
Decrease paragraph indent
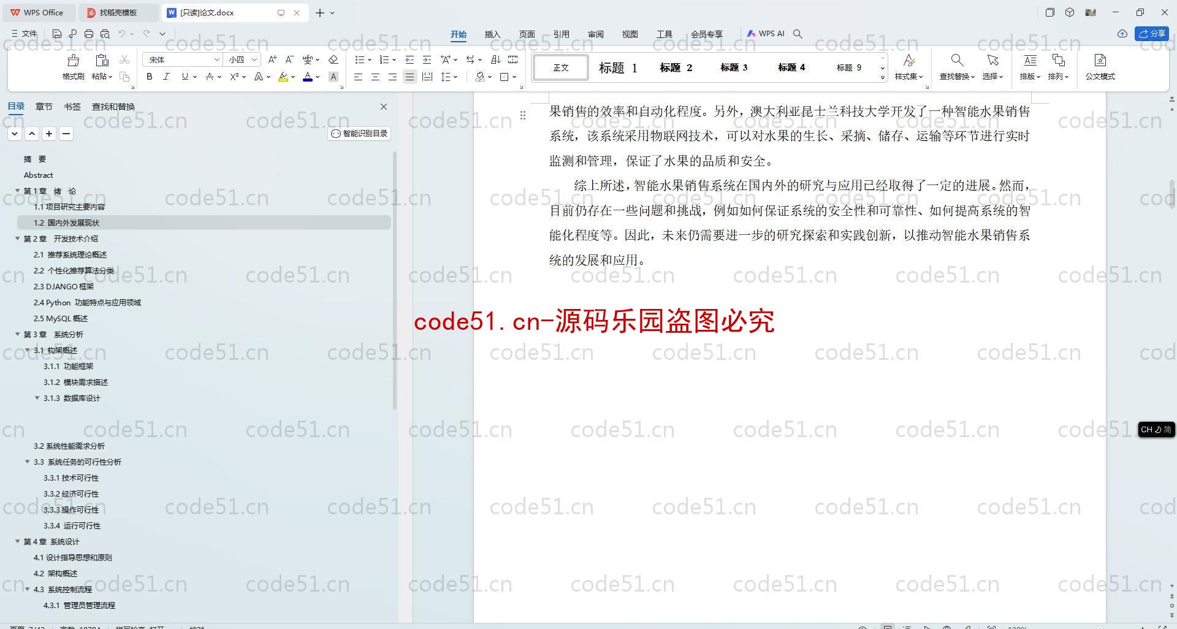(x=409, y=59)
